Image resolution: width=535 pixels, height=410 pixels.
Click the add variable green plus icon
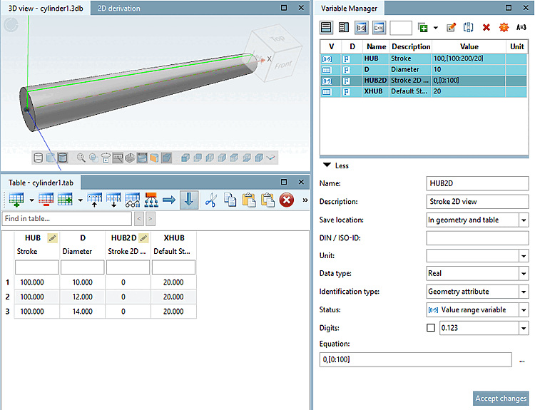click(423, 28)
